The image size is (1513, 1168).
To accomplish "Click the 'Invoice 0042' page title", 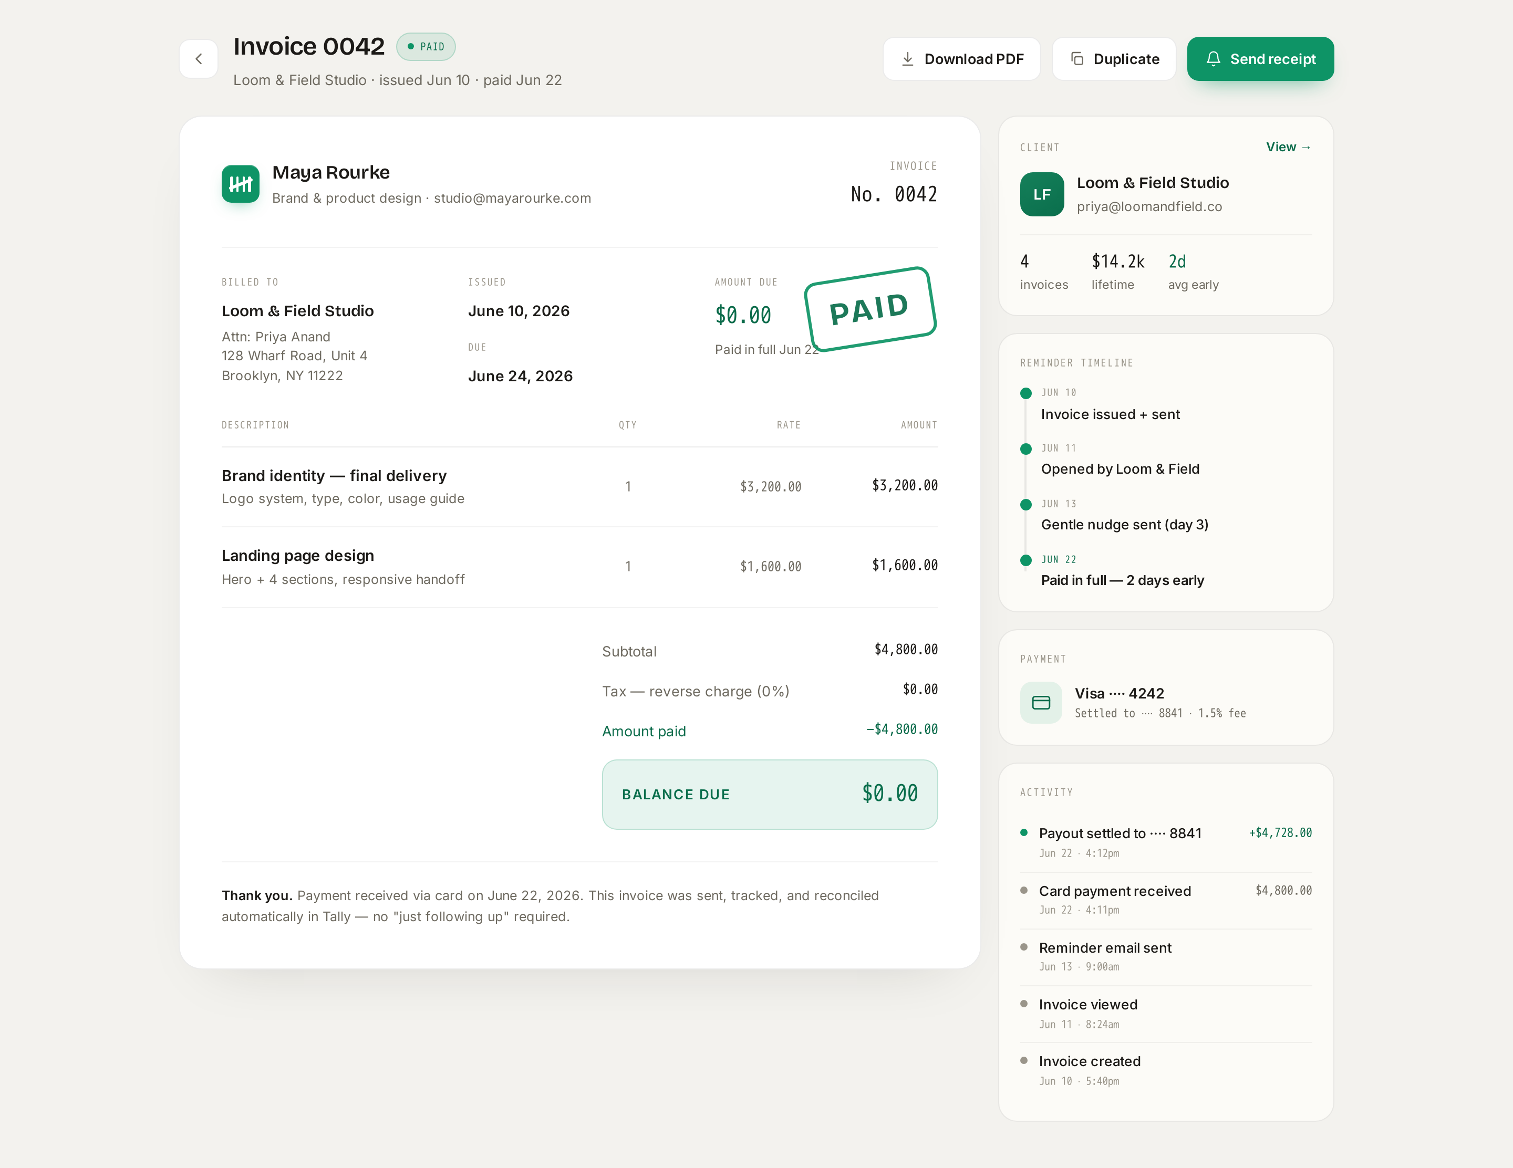I will tap(309, 46).
